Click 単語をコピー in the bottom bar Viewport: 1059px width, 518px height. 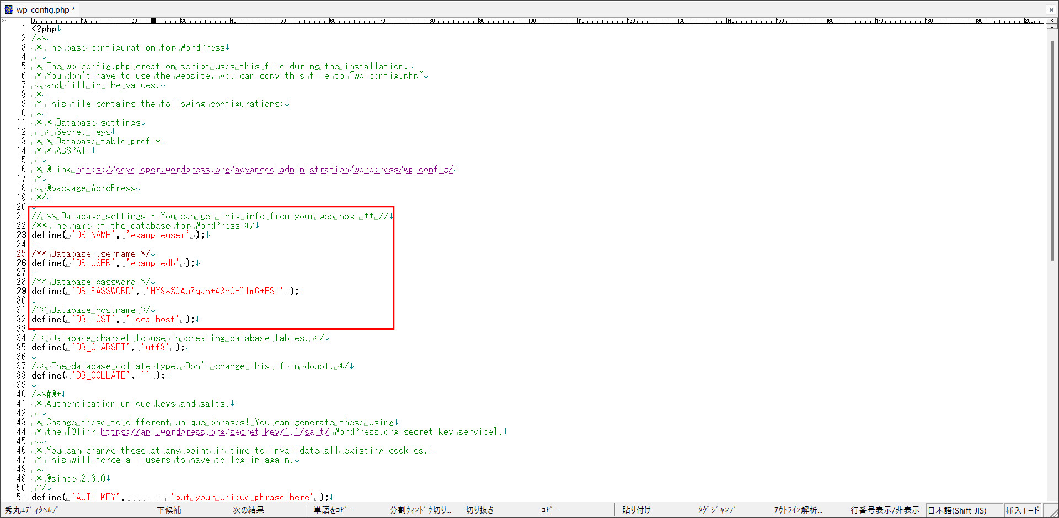pos(333,510)
